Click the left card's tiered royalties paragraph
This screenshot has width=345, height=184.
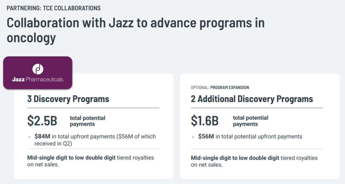tap(91, 161)
